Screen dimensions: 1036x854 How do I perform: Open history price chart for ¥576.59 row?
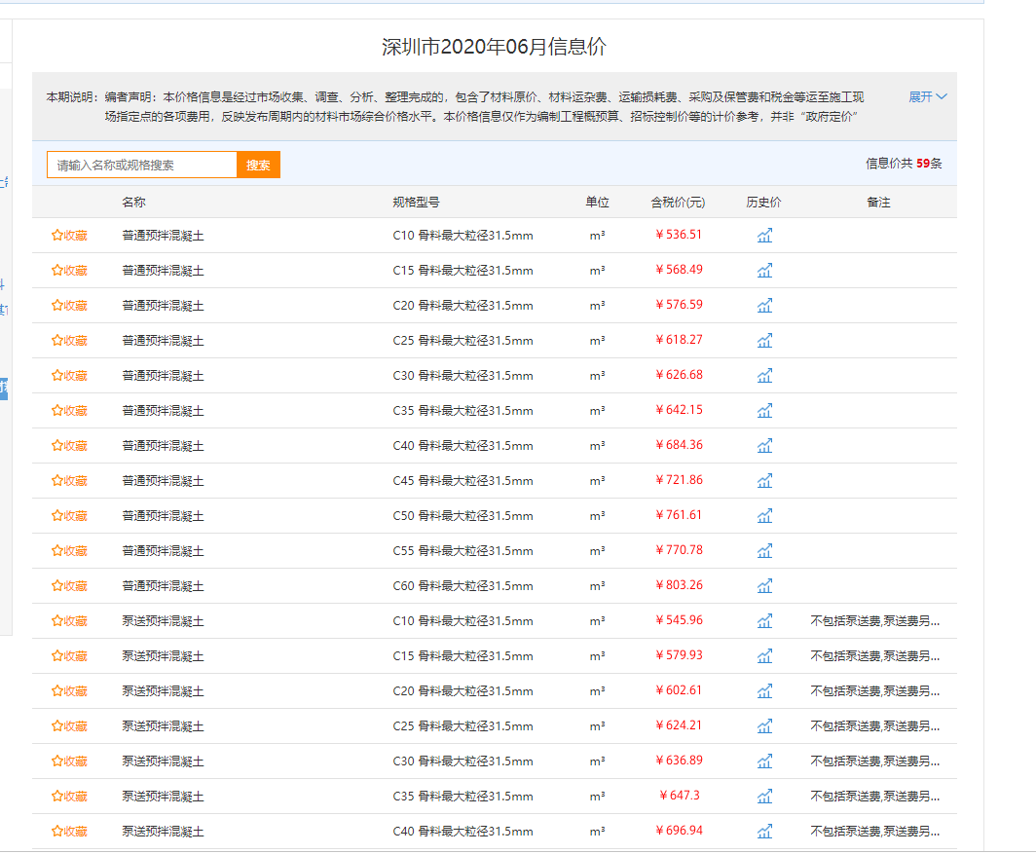coord(764,306)
